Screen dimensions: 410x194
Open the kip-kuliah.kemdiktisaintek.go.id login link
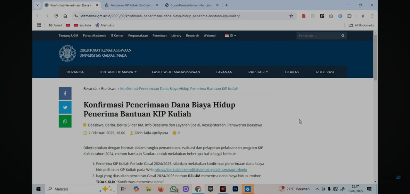click(x=201, y=170)
